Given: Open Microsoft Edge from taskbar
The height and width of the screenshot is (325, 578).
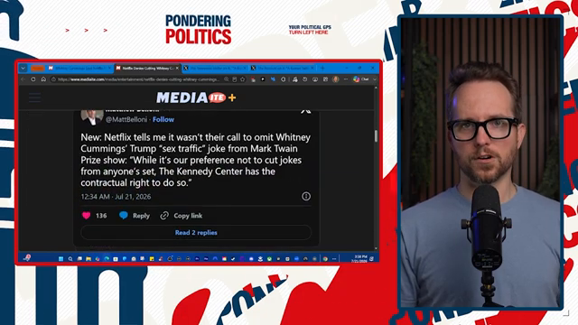Looking at the screenshot, I should pos(107,259).
